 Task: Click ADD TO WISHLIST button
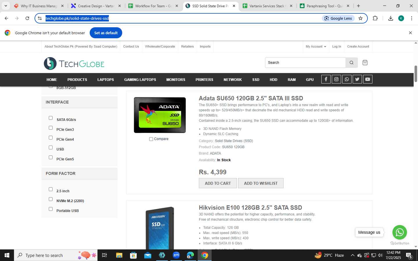261,183
